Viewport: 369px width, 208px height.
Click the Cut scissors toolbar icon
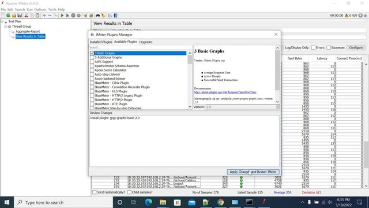26,16
